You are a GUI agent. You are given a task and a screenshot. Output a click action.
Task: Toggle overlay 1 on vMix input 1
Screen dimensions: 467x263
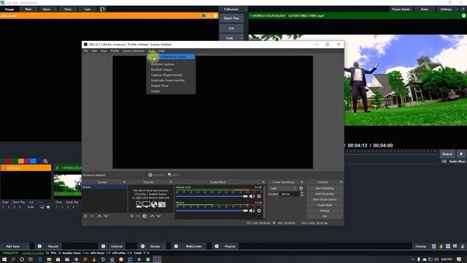[x=3, y=207]
